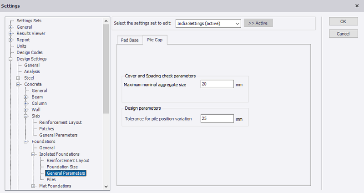Viewport: 364px width, 193px height.
Task: Switch to the Pad Base tab
Action: click(x=130, y=40)
